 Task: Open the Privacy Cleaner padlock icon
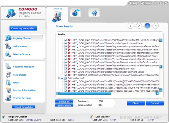tap(8, 54)
